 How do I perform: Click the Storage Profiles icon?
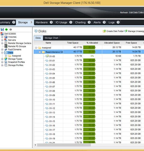pos(6,65)
